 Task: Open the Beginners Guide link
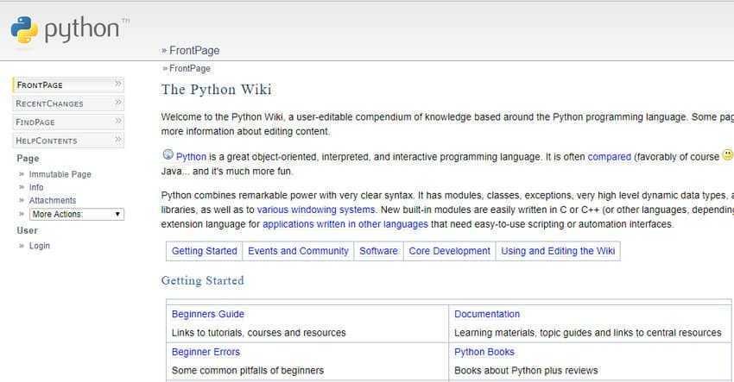208,314
